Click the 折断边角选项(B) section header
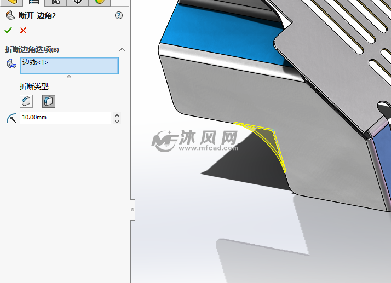391x283 pixels. click(x=32, y=49)
